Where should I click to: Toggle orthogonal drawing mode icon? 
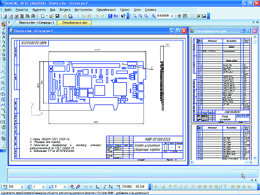(105, 187)
